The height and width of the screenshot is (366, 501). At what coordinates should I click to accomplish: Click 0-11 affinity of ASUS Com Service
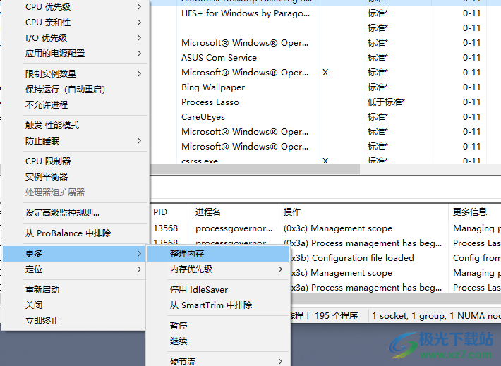471,58
